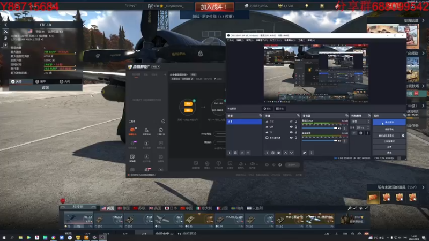Screen dimensions: 429x241
Task: Click the light bulb icon in game top bar
Action: (x=307, y=6)
